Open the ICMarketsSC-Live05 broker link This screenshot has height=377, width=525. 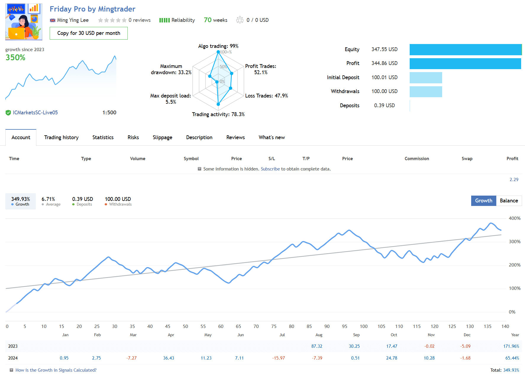35,113
